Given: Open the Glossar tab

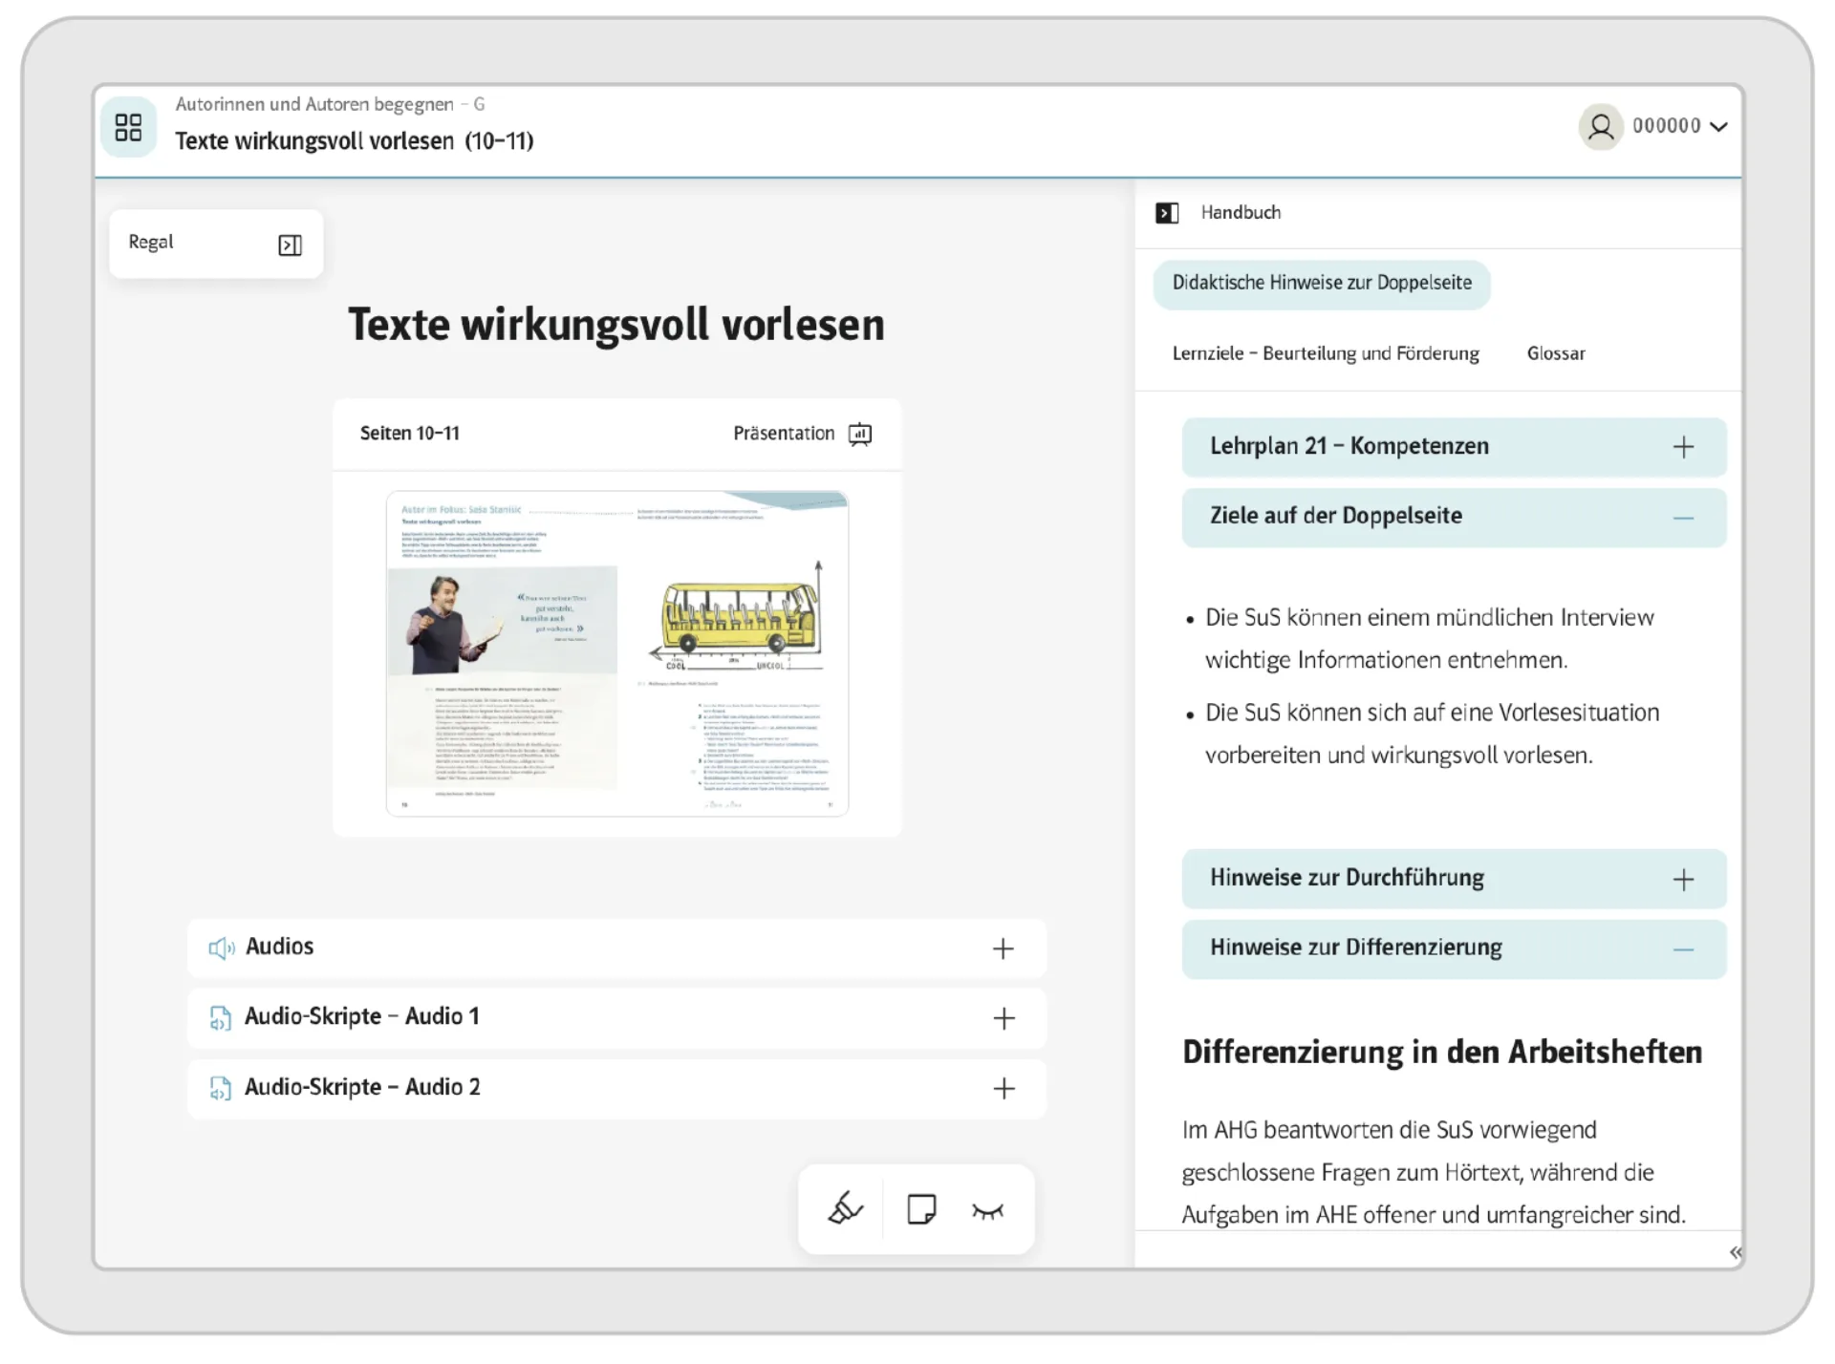Looking at the screenshot, I should click(1555, 353).
